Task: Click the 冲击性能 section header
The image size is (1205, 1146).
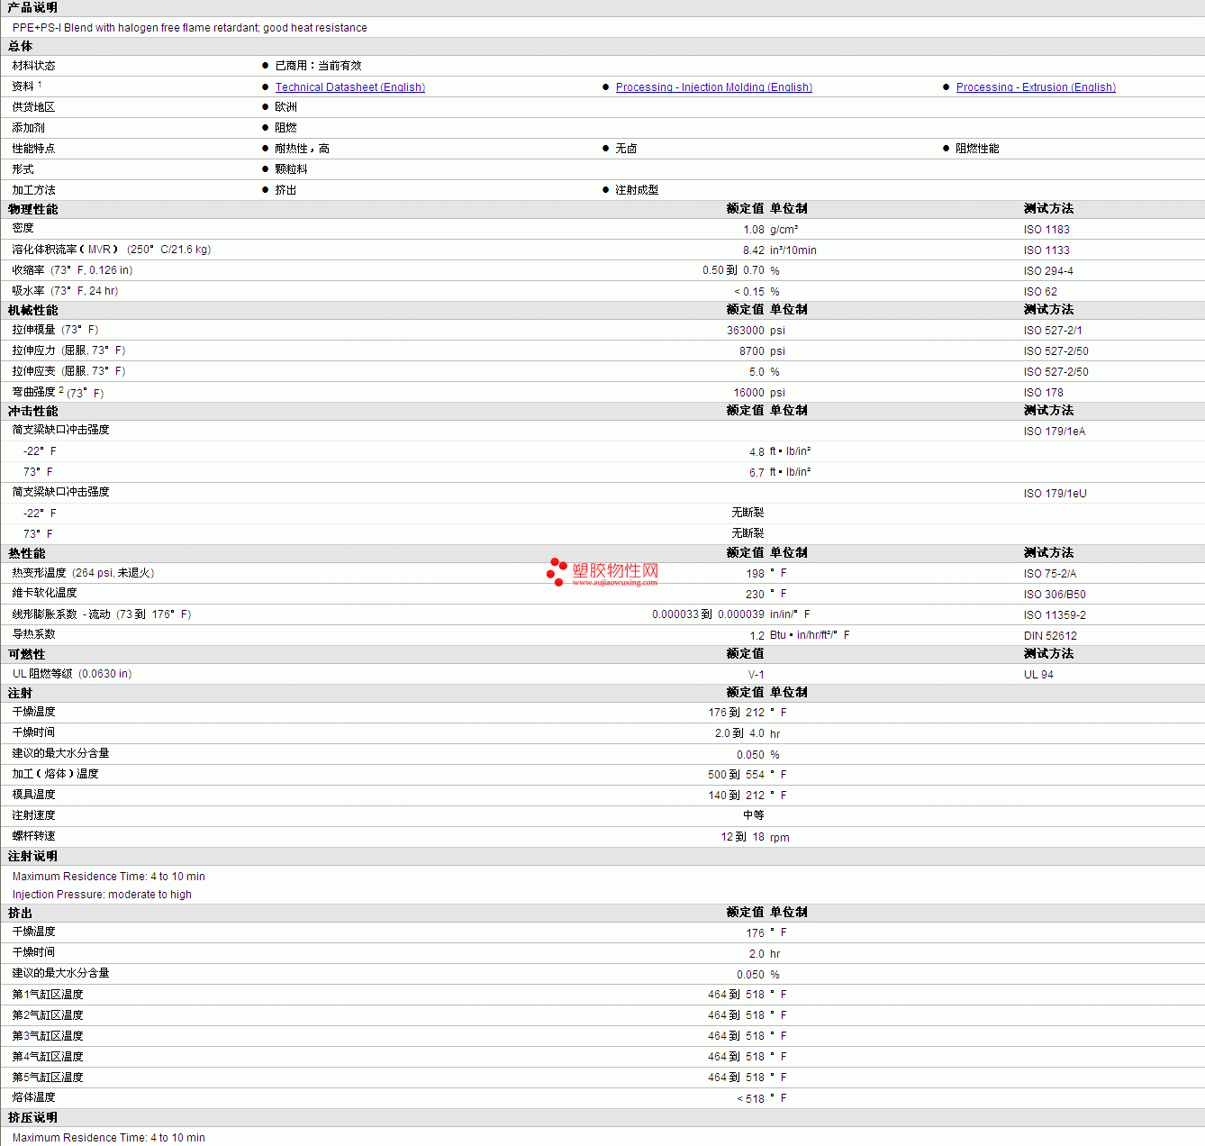Action: click(x=33, y=411)
